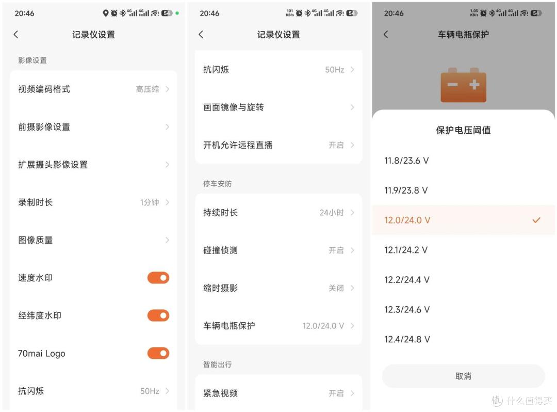Open 抗闪烁 chevron on left screen
Viewport: 557px width, 412px height.
click(167, 391)
